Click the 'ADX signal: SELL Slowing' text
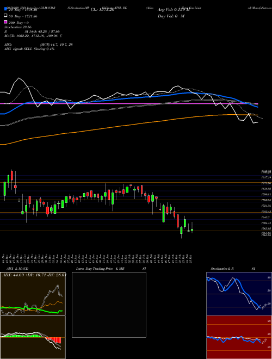This screenshot has height=359, width=272. pos(23,49)
